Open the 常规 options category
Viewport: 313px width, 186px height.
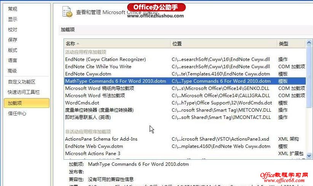point(13,9)
